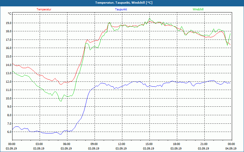Screen dimensions: 244x152
Task: Click the 9,0 y-axis value
Action: tap(9, 107)
